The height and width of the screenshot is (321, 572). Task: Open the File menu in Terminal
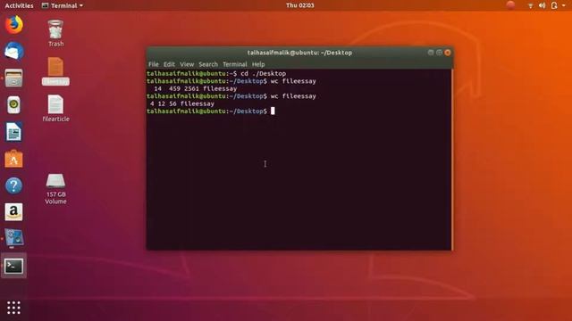coord(153,64)
